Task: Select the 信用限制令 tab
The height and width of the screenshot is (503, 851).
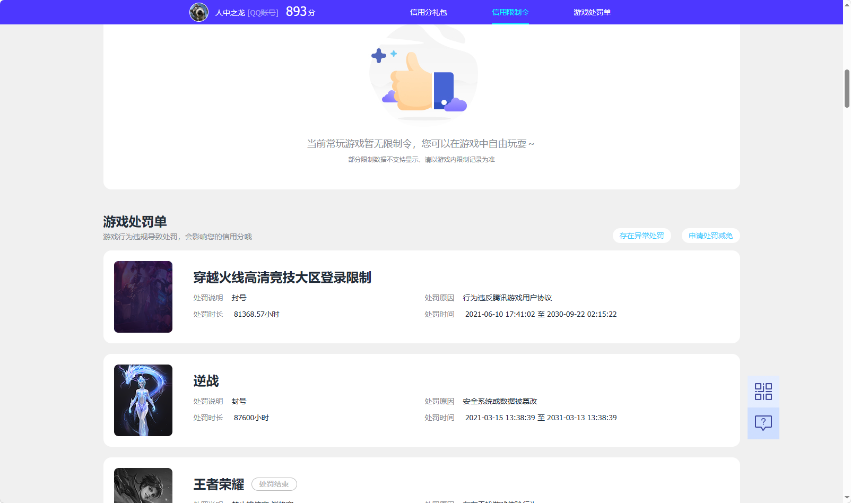Action: coord(510,12)
